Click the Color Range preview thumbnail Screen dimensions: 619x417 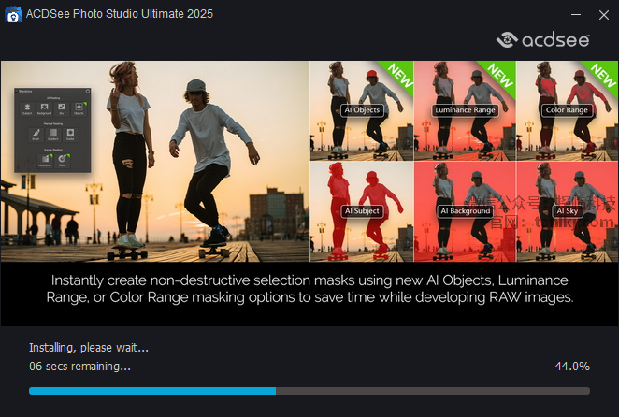[567, 110]
